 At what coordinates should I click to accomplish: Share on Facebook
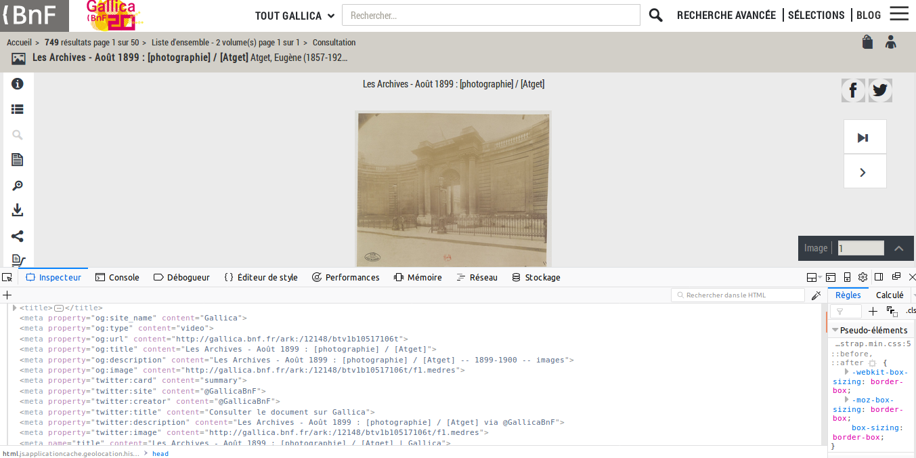click(853, 90)
